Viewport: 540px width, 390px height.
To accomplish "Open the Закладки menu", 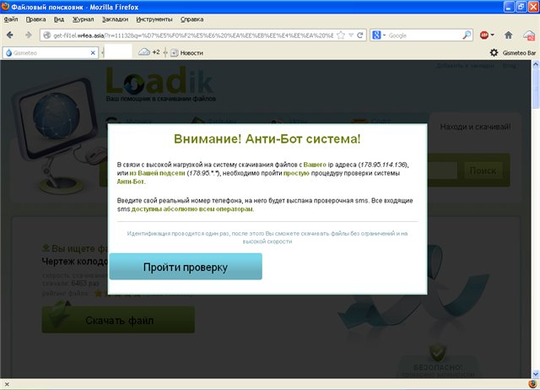I will (x=114, y=18).
